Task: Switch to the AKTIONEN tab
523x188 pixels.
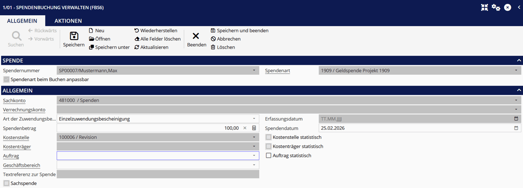Action: [x=68, y=21]
